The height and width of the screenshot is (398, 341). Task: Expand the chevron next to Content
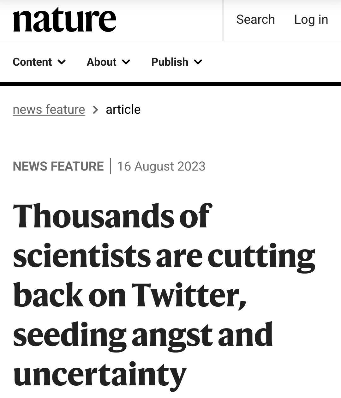click(x=62, y=62)
